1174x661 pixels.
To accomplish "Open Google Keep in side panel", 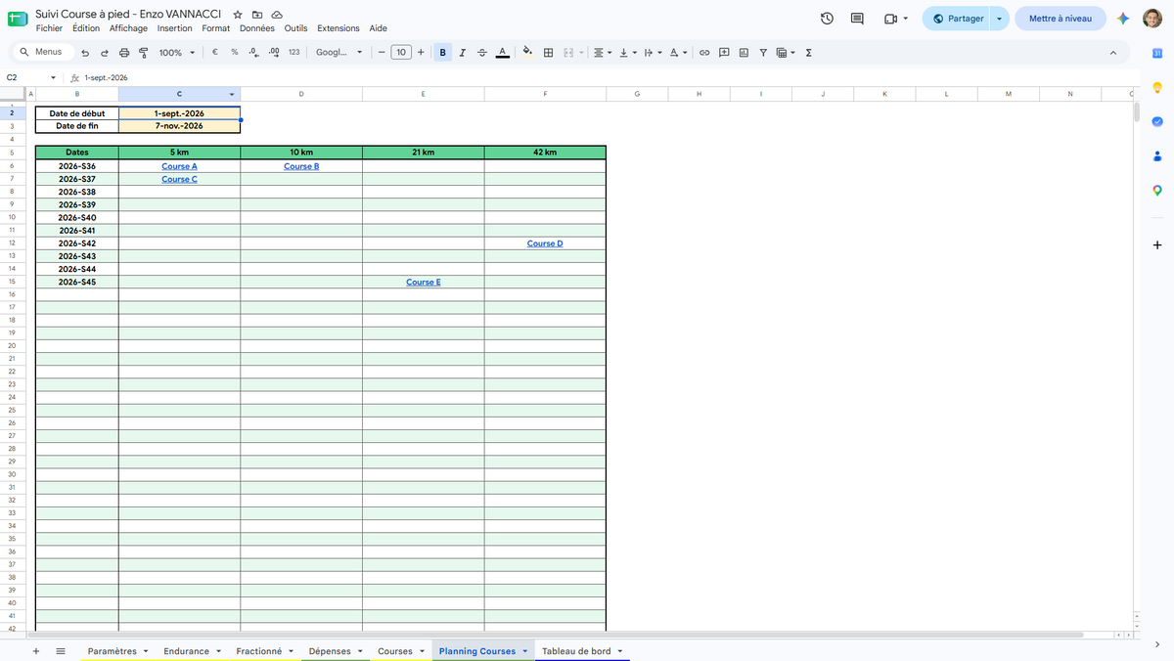I will (1157, 87).
